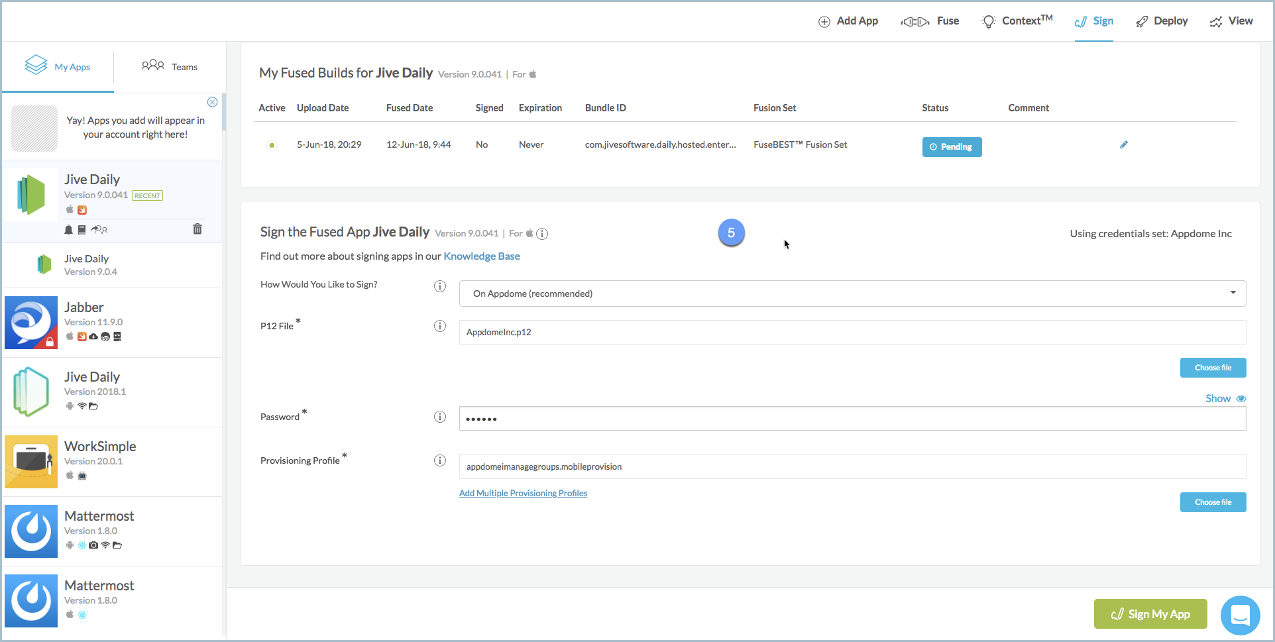Click camera icon under Mattermost

pyautogui.click(x=93, y=545)
